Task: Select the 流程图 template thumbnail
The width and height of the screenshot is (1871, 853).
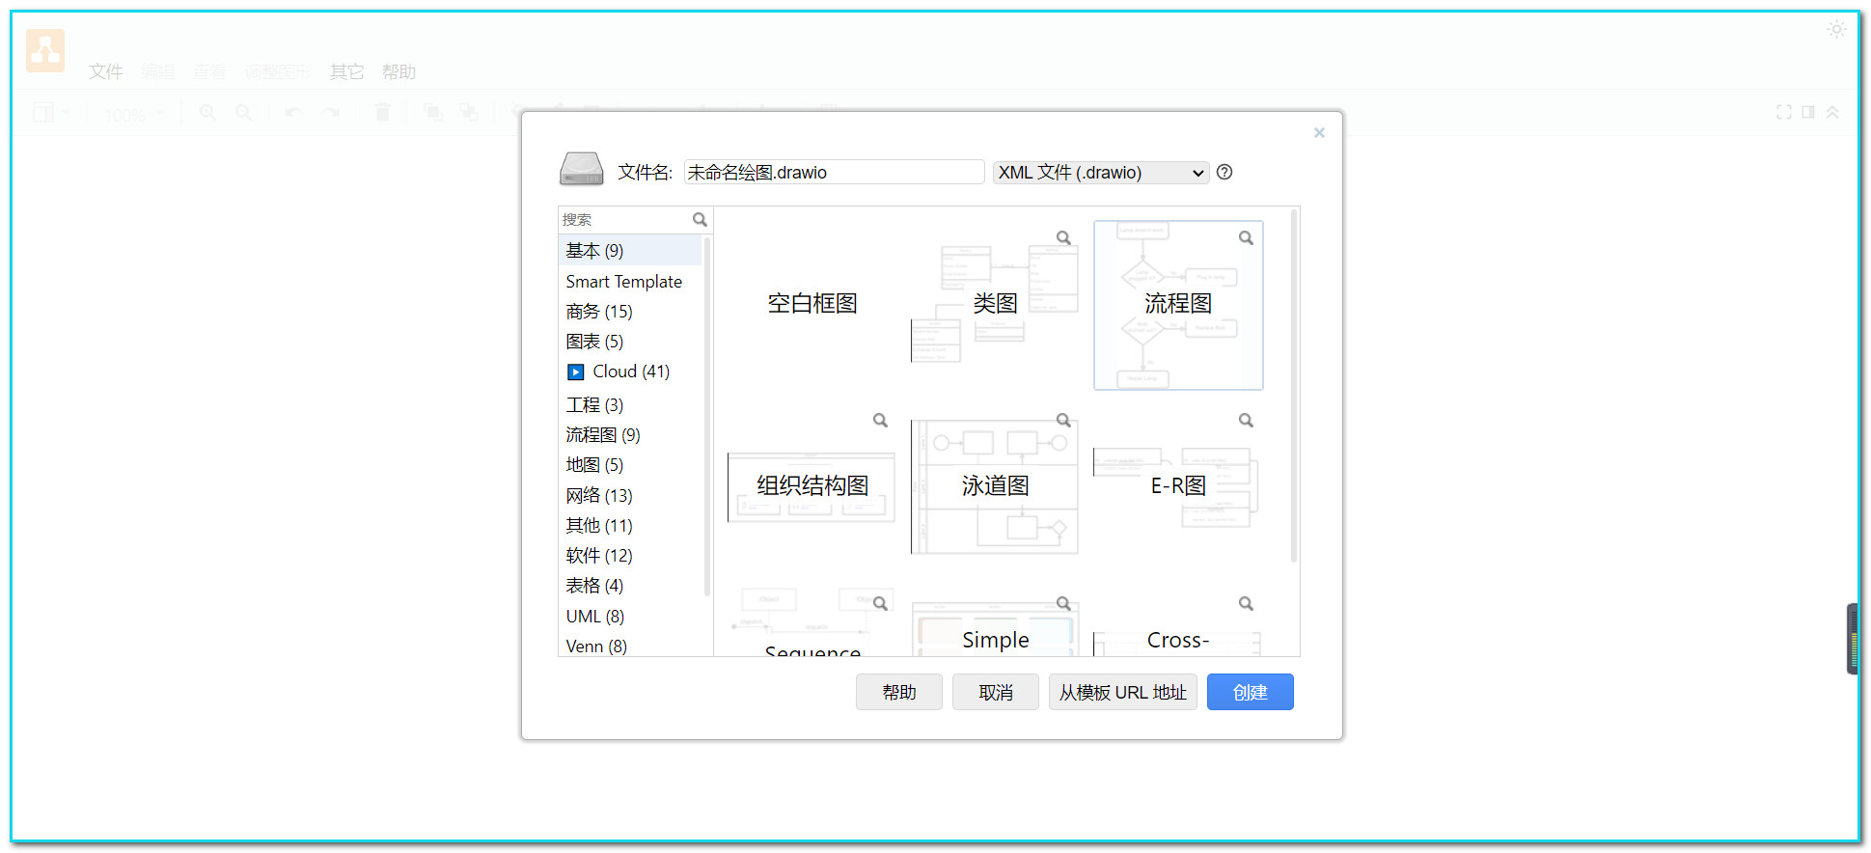Action: point(1178,305)
